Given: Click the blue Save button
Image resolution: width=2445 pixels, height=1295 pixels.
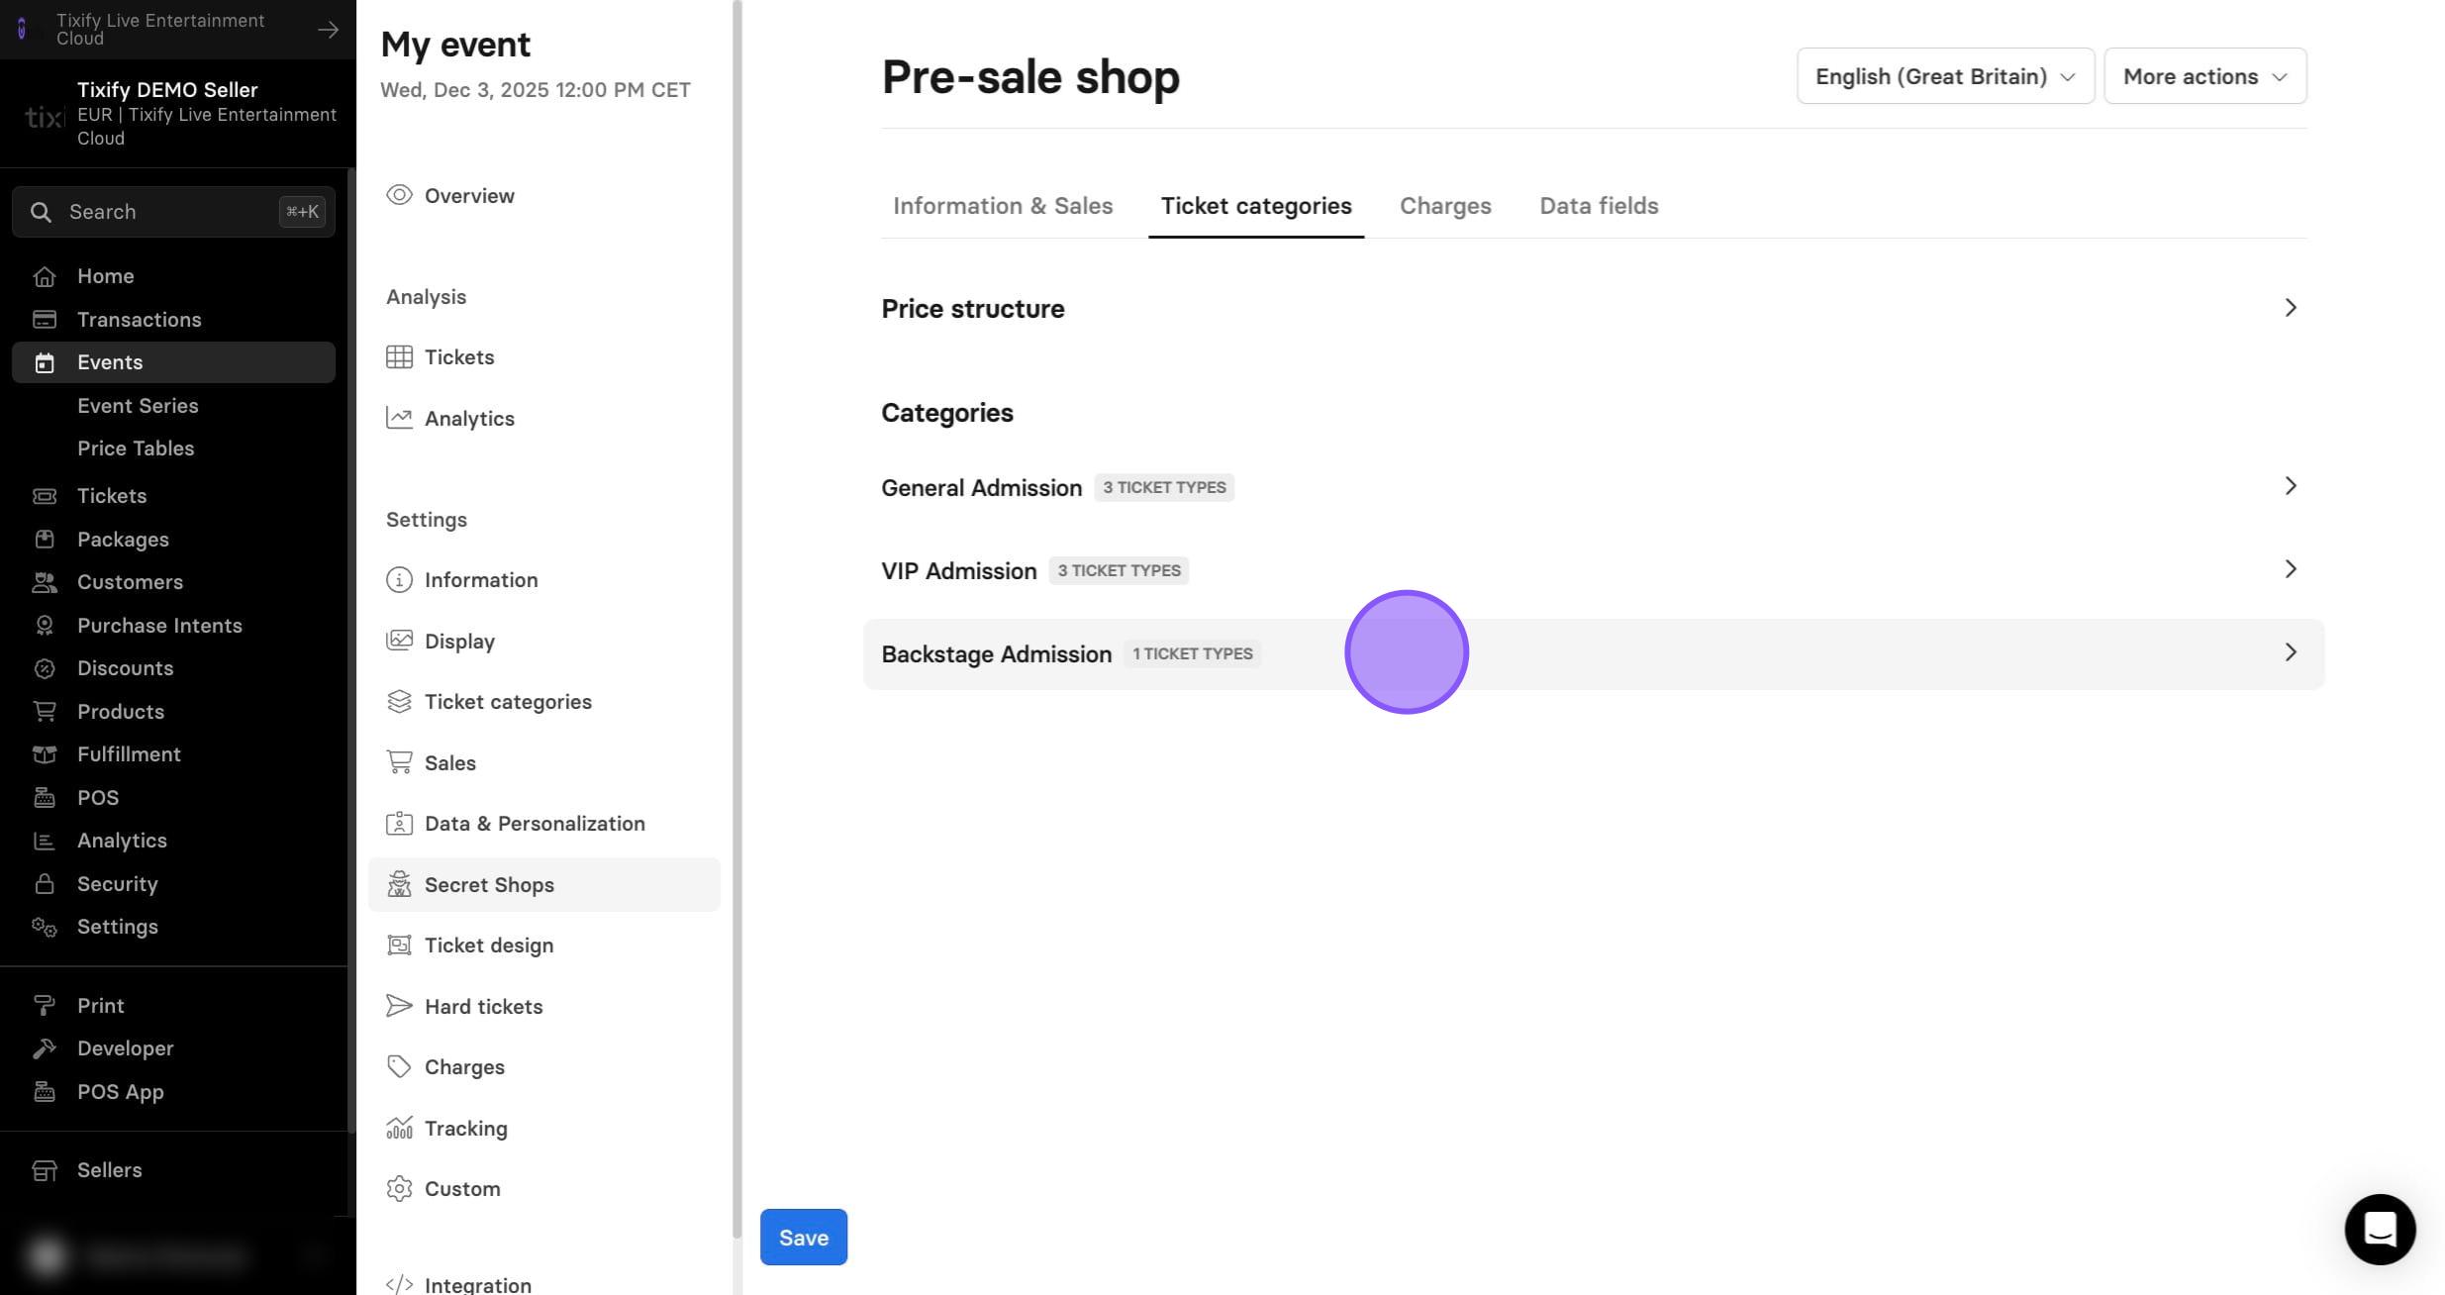Looking at the screenshot, I should click(x=803, y=1237).
